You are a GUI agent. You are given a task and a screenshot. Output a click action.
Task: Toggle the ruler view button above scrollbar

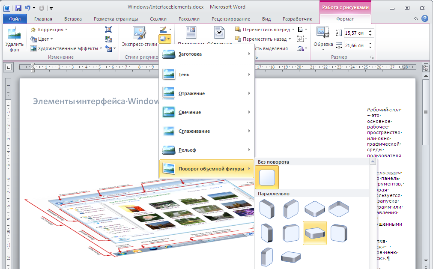426,68
